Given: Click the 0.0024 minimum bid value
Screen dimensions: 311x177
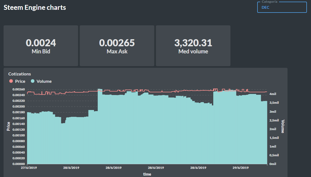Looking at the screenshot, I should click(41, 43).
